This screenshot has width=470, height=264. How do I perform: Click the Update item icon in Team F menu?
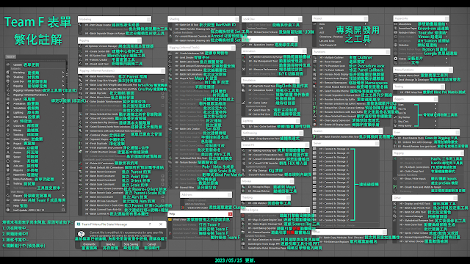8,65
